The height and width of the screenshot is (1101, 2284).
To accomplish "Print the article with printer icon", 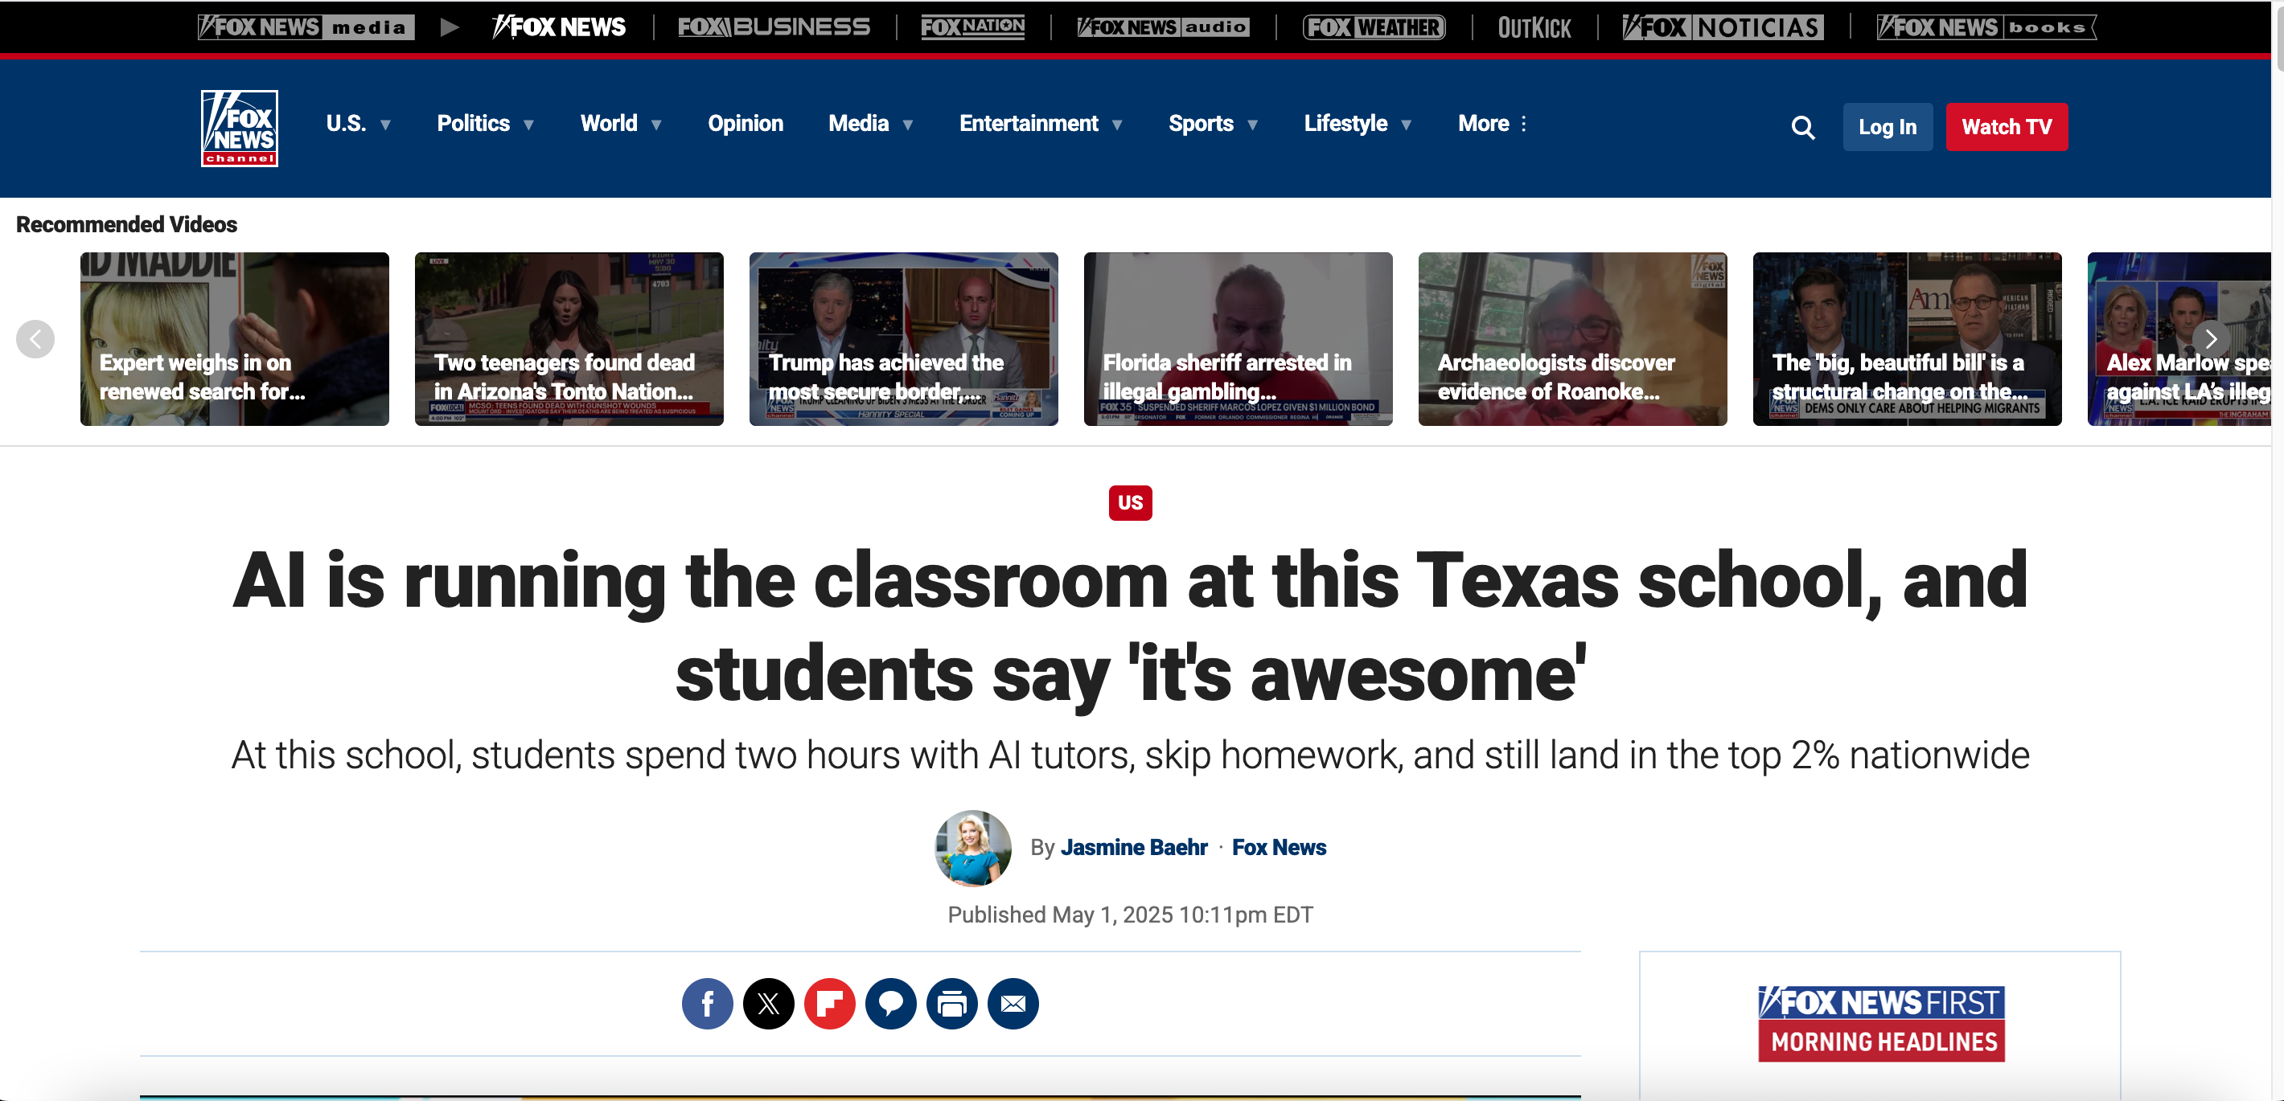I will 951,1004.
